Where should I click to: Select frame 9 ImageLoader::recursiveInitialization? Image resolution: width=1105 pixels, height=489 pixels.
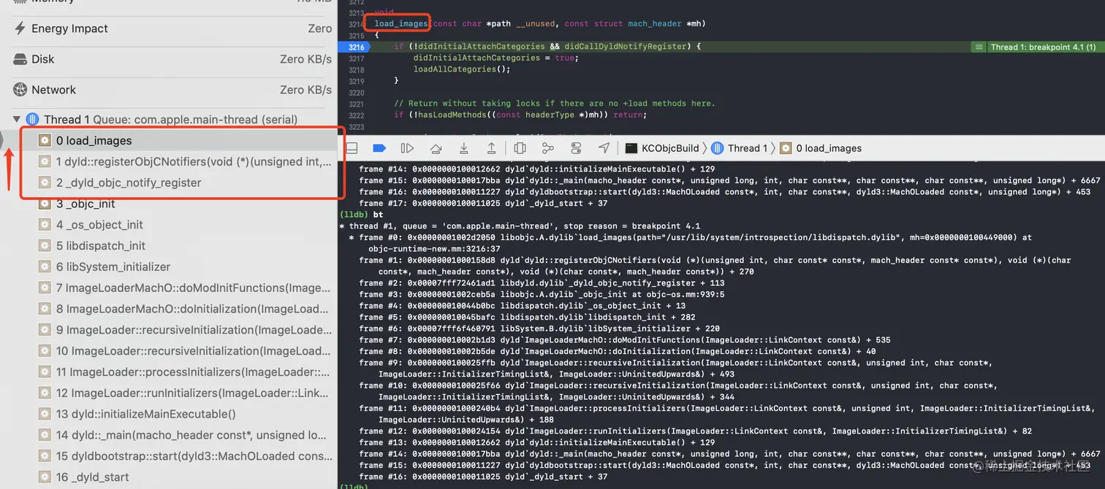point(168,329)
